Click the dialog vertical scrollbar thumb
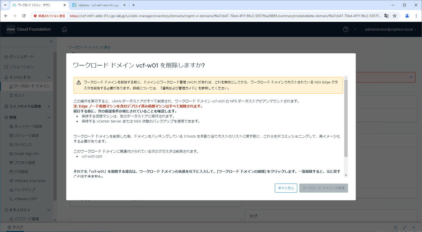This screenshot has width=422, height=232. pyautogui.click(x=346, y=118)
